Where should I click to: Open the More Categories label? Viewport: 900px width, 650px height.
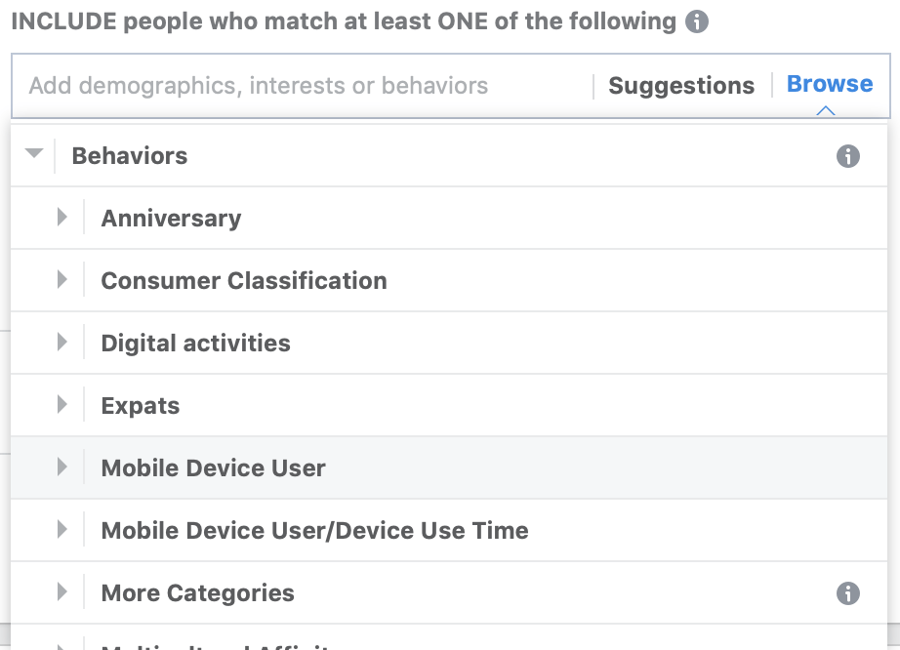click(x=197, y=593)
